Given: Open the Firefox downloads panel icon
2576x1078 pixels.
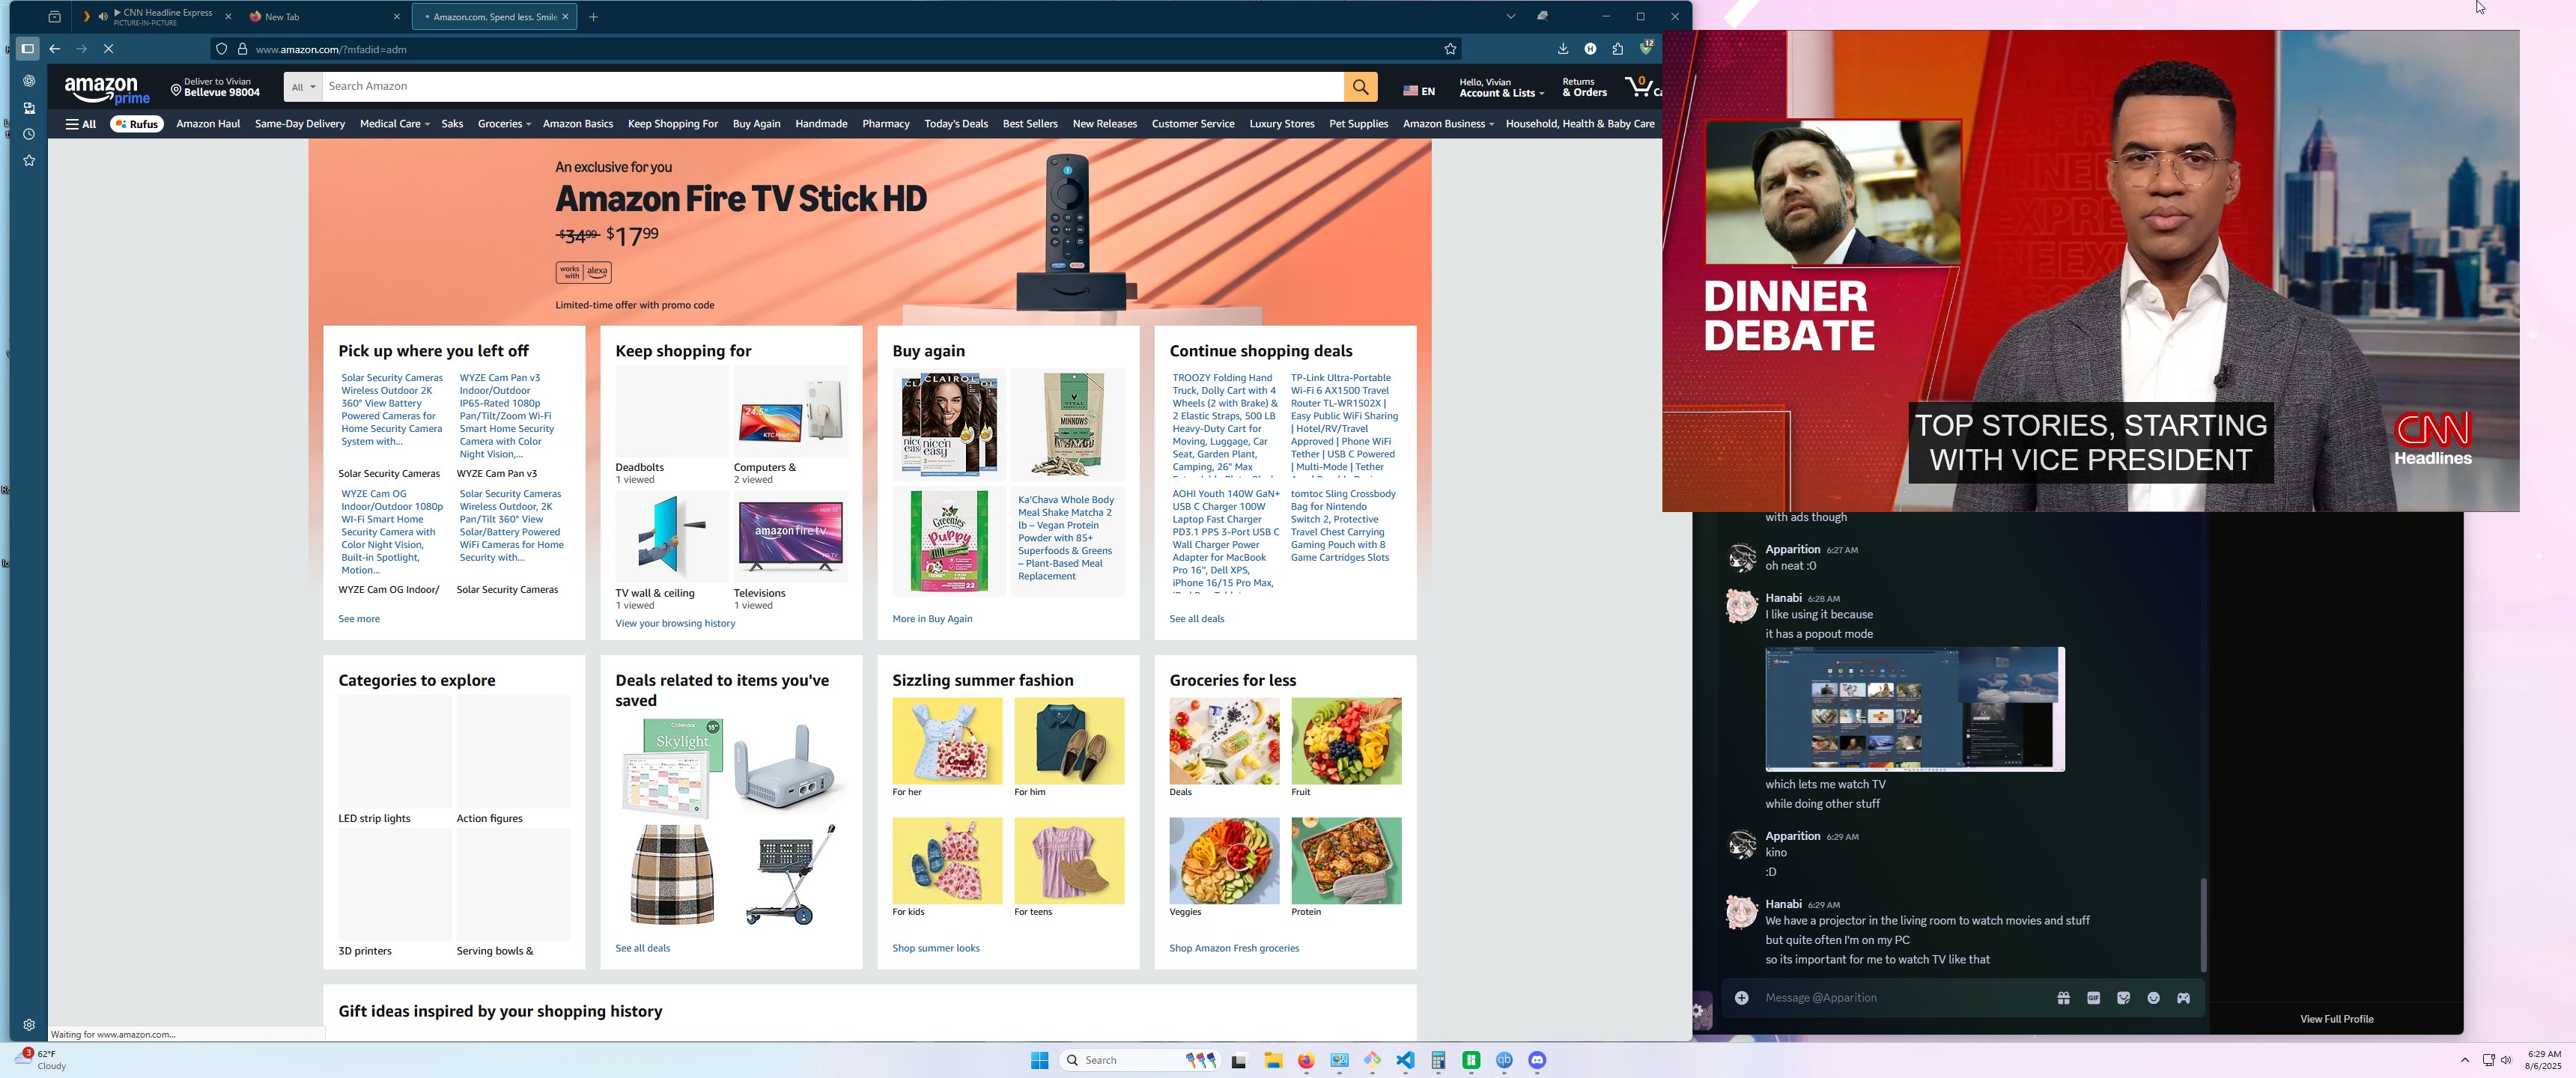Looking at the screenshot, I should [1563, 49].
